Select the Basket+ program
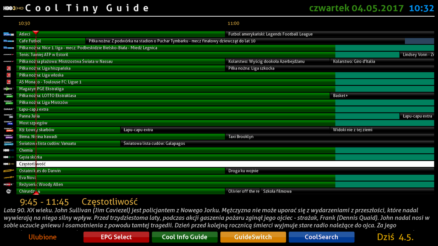The height and width of the screenshot is (246, 438). pyautogui.click(x=382, y=96)
